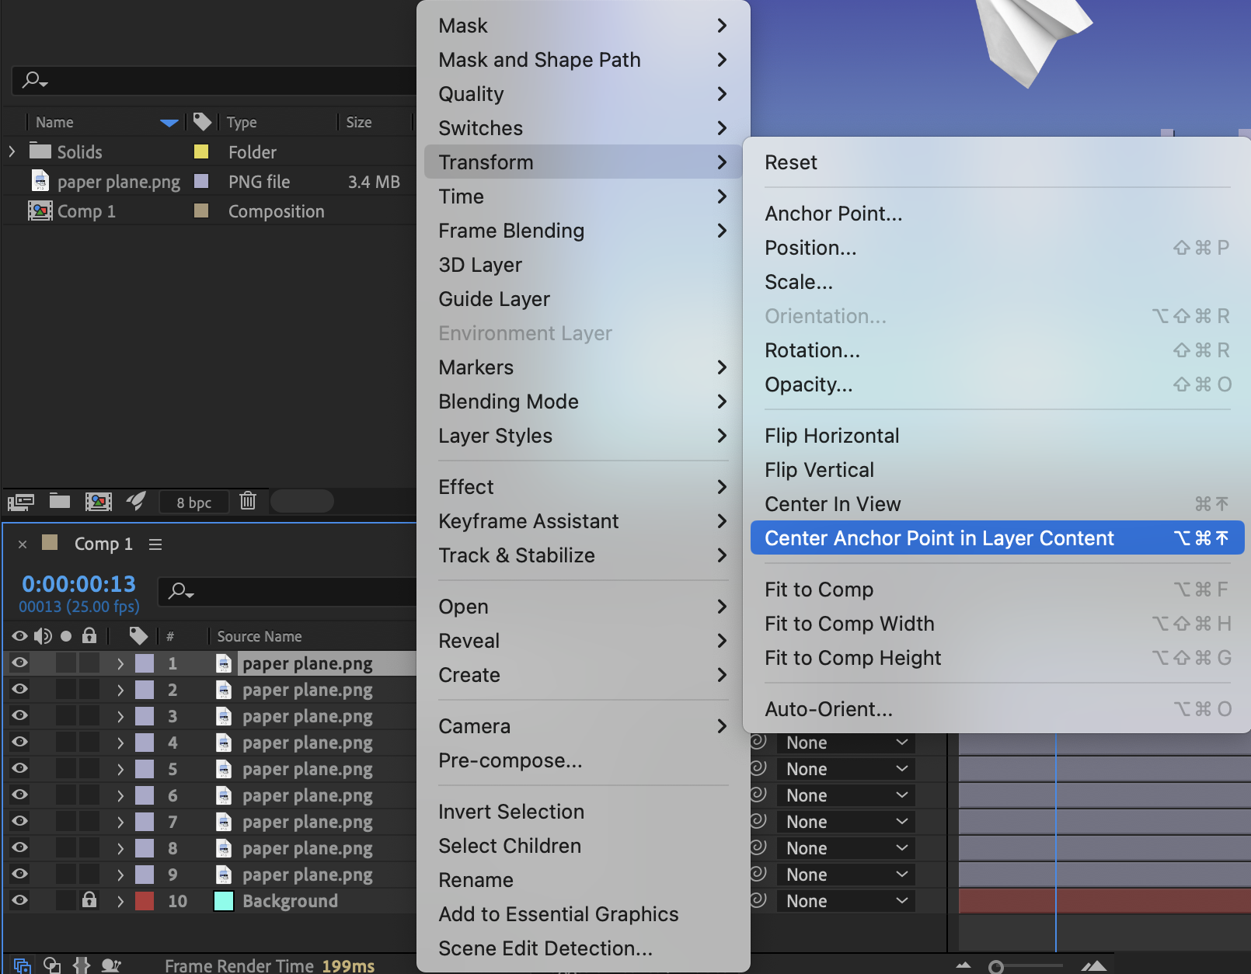Toggle visibility of layer 3

point(19,715)
